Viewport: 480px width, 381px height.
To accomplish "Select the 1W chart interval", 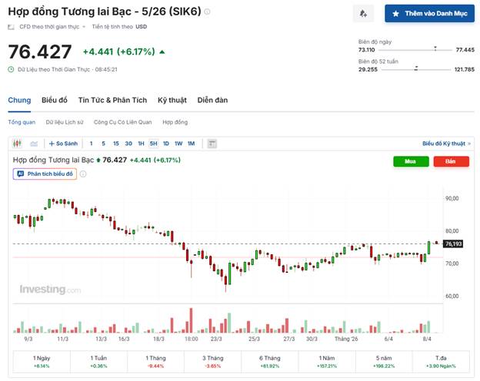I will click(178, 144).
